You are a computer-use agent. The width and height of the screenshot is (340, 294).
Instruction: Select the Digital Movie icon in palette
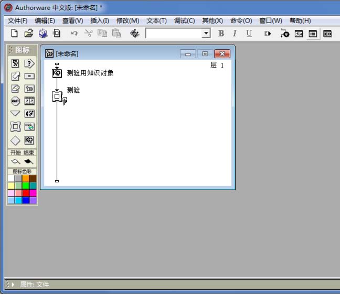click(29, 101)
